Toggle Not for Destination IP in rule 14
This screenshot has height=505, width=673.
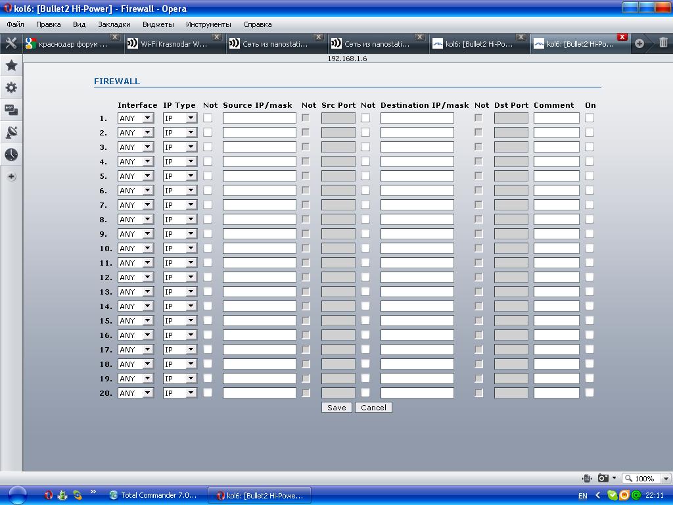coord(365,306)
